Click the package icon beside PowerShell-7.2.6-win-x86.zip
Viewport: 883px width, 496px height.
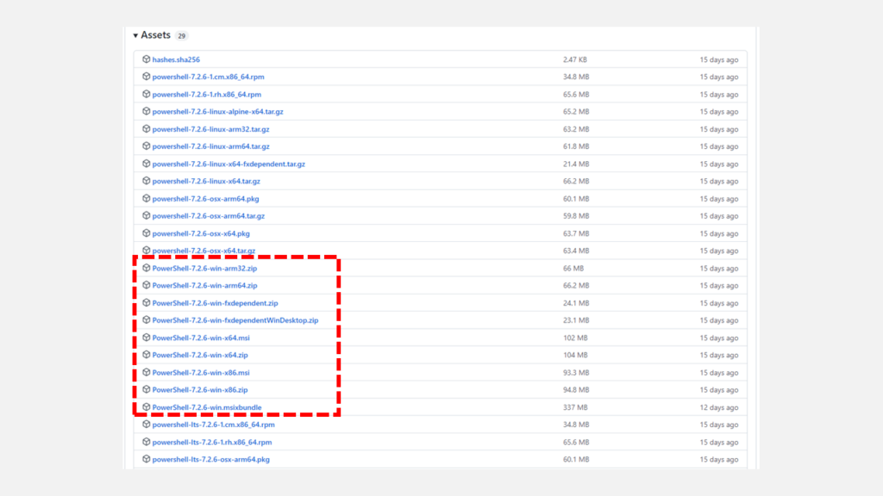pos(147,389)
